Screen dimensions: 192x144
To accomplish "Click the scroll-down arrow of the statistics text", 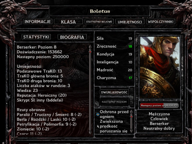I will click(x=90, y=132).
